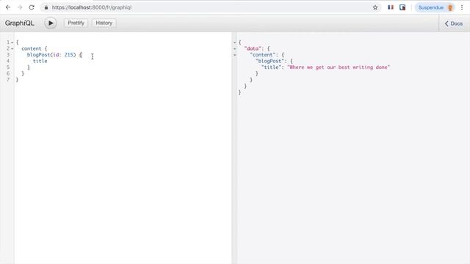Collapse the "content" result object
This screenshot has height=264, width=470.
click(x=235, y=55)
